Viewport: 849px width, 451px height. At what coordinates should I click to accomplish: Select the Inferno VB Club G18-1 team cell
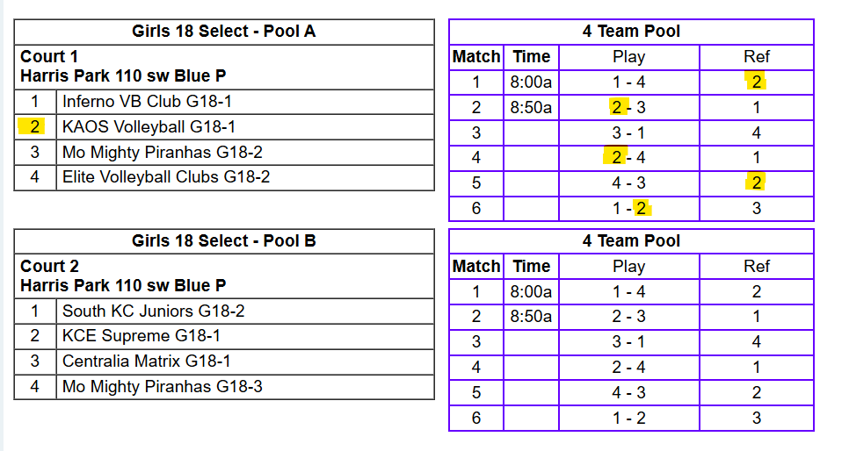[x=147, y=102]
